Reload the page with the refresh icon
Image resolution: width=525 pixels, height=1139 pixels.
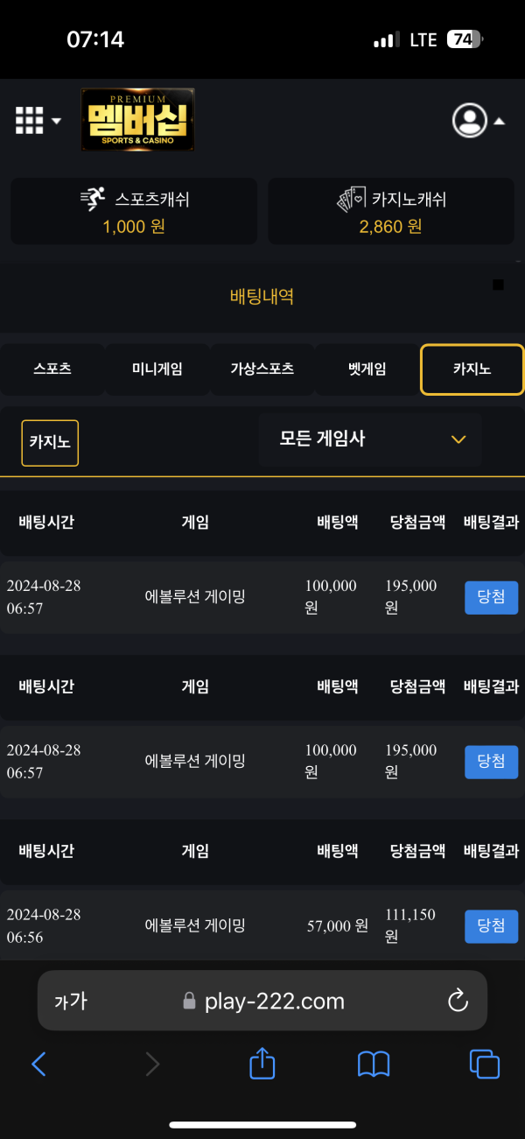click(458, 1002)
